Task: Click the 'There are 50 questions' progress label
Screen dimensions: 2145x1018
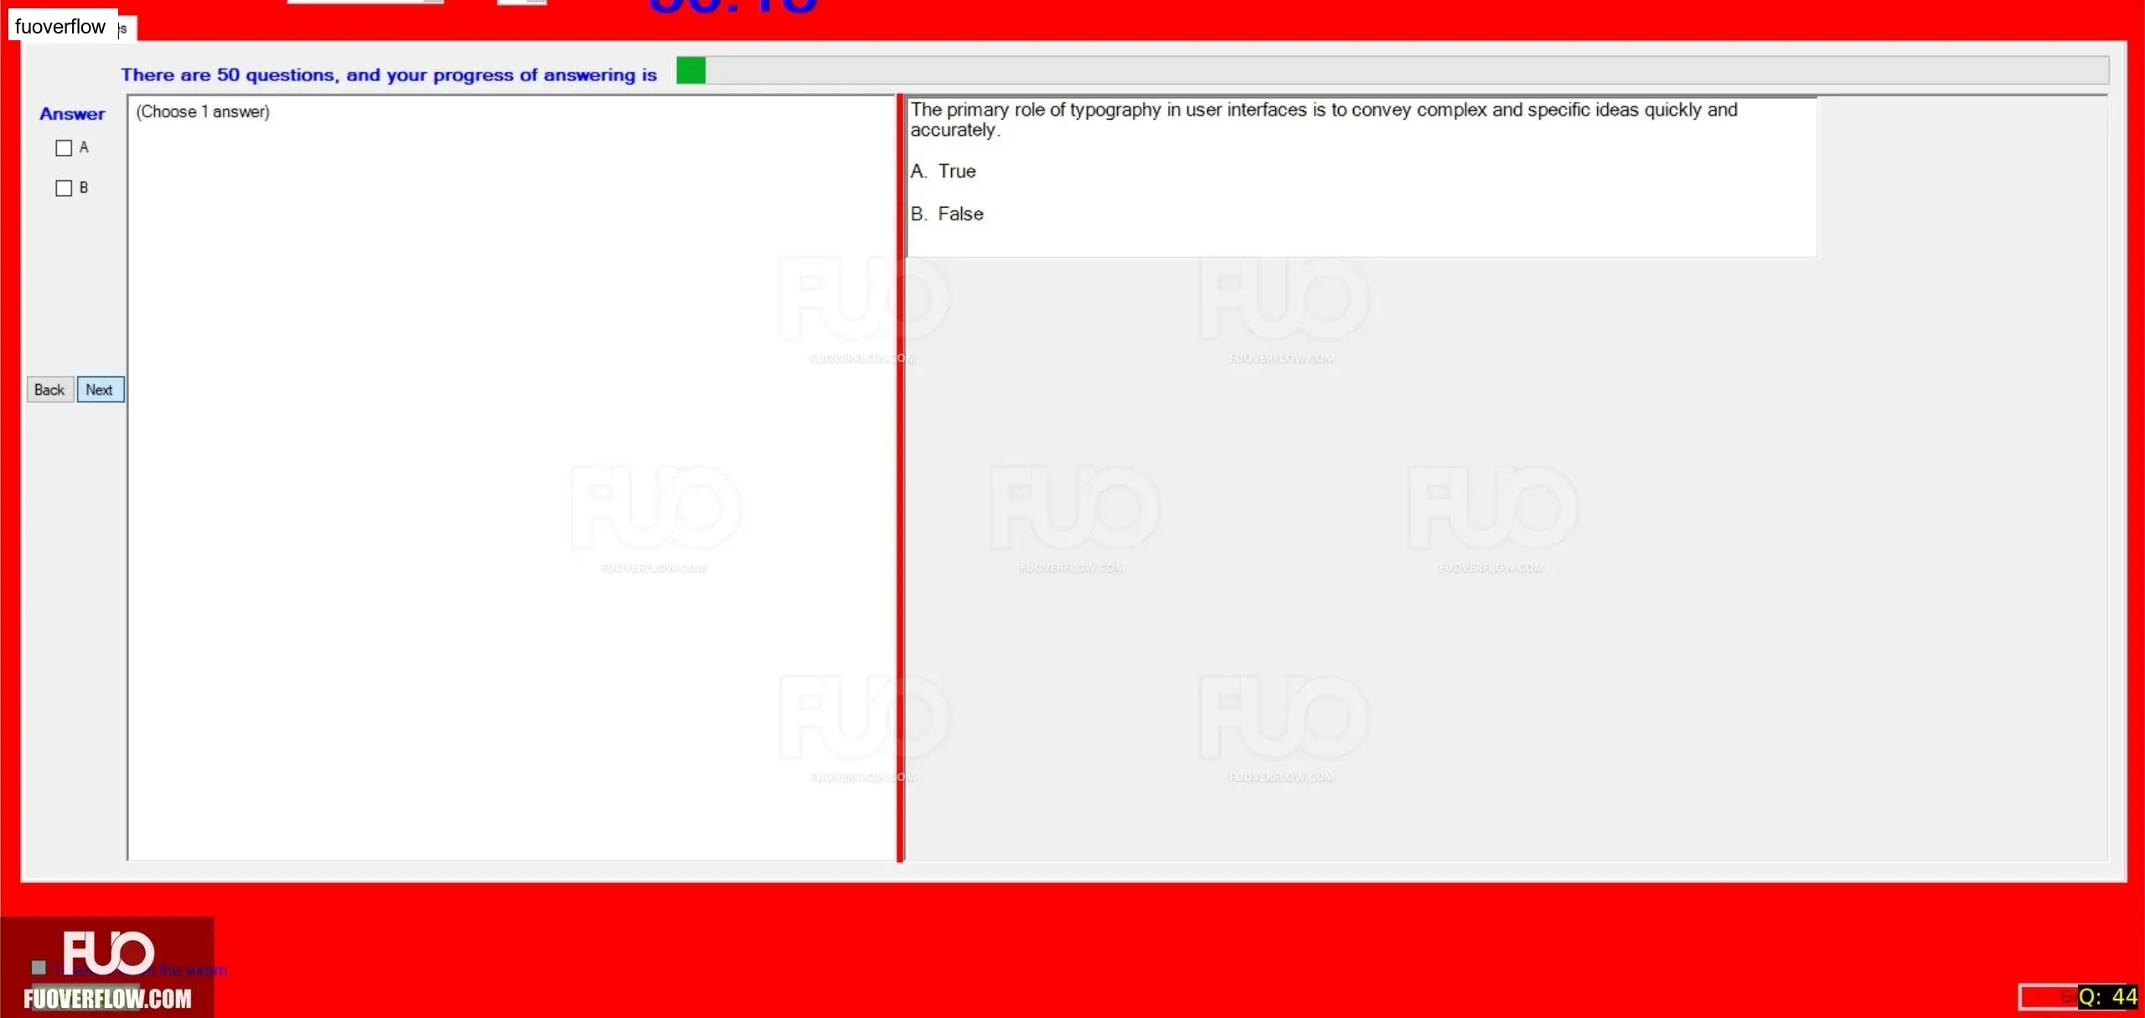Action: pos(389,75)
